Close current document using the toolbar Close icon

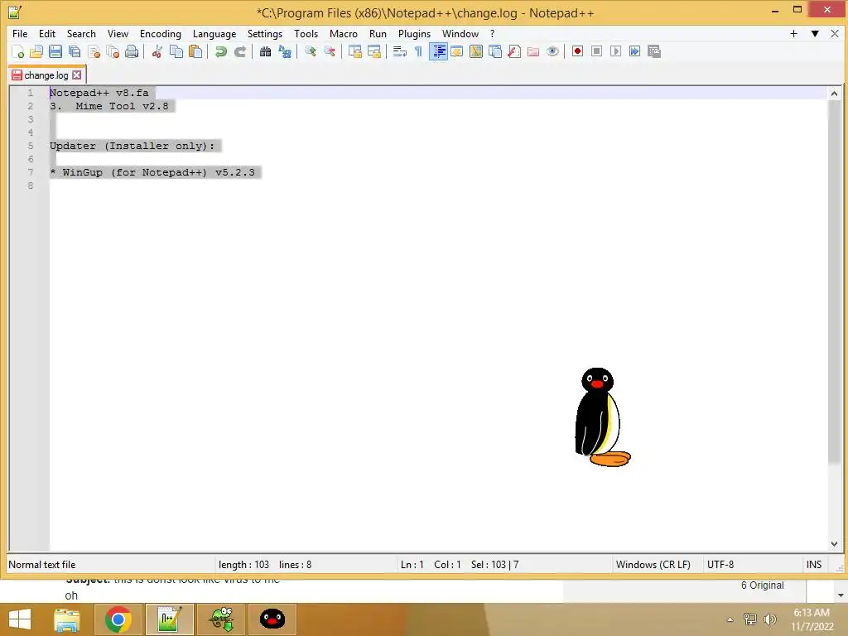point(94,51)
